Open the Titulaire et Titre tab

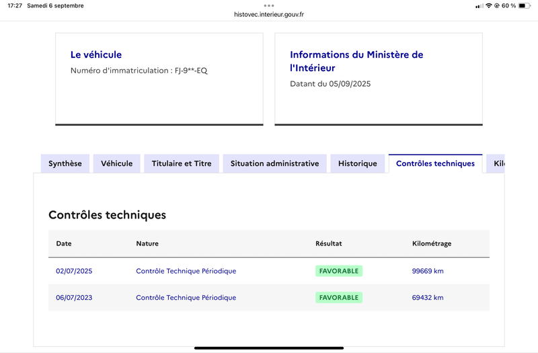(x=182, y=163)
